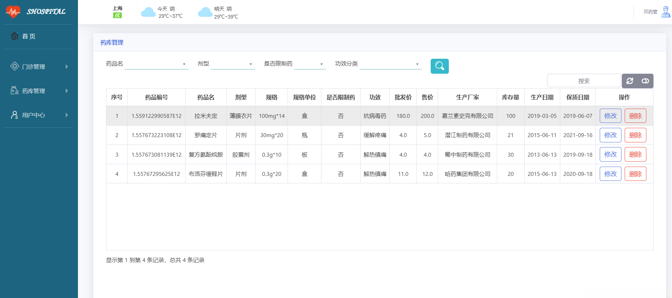
Task: Click the 缓解疼痛 effect cell
Action: click(x=375, y=135)
